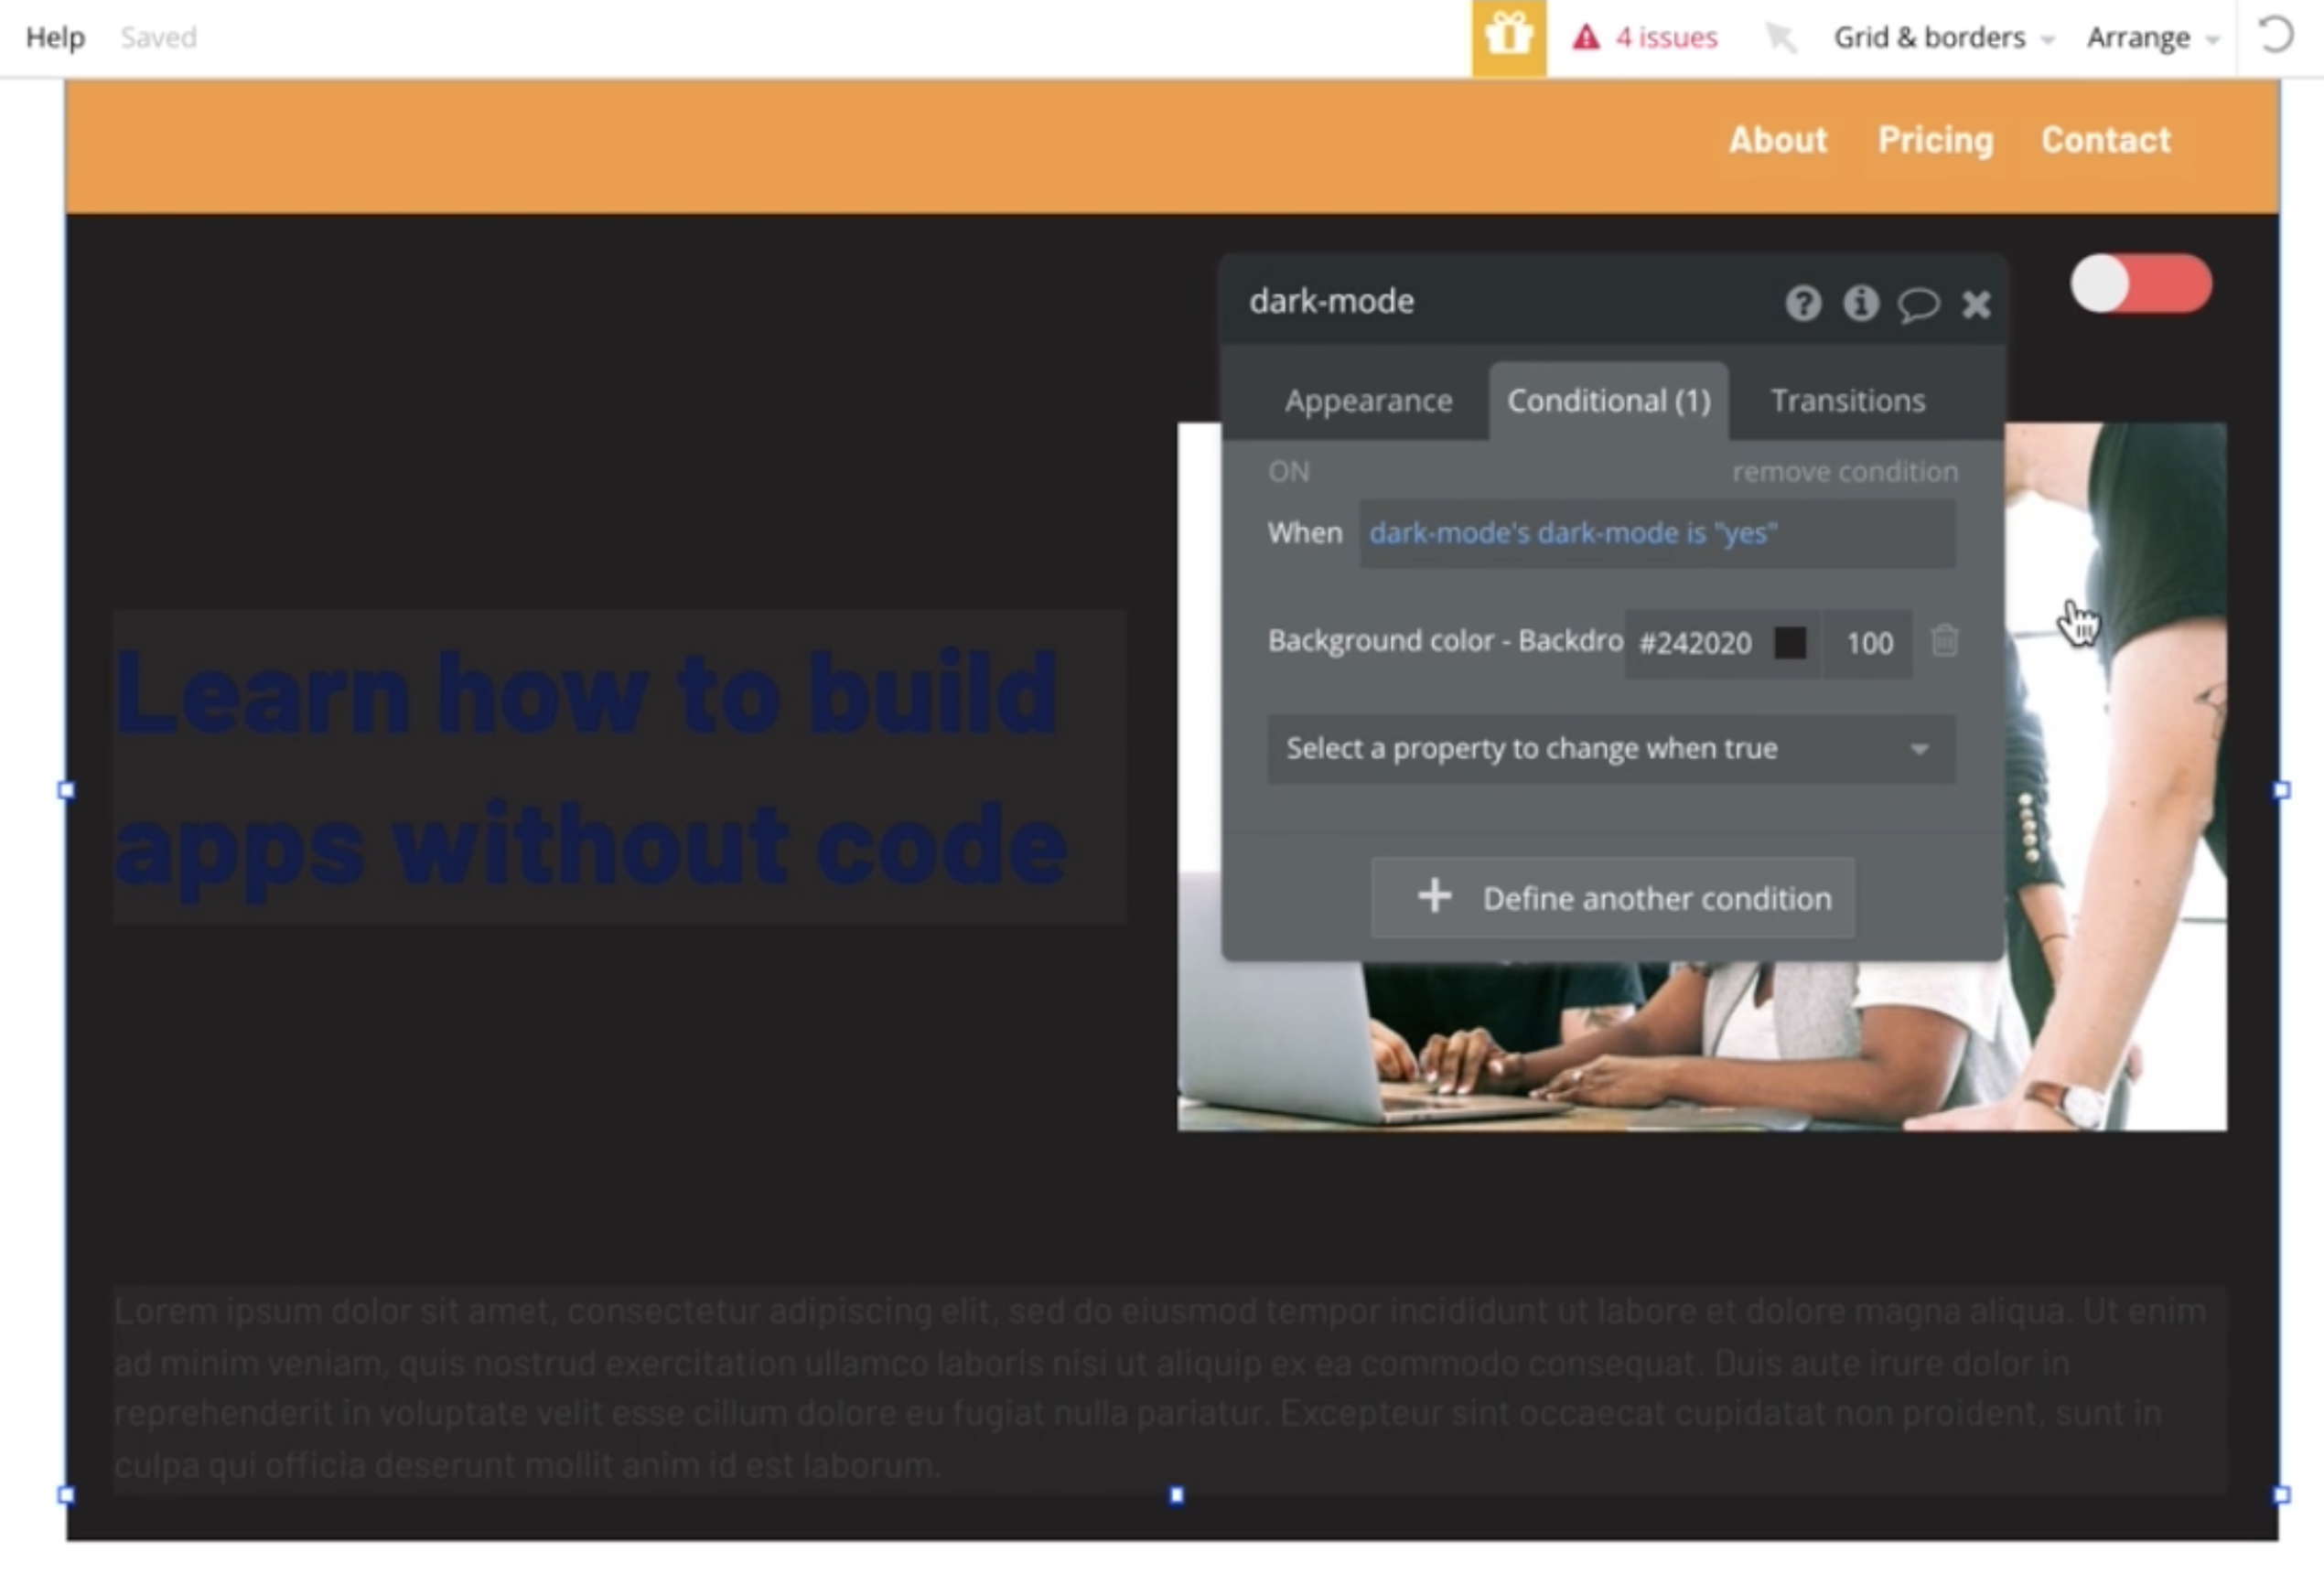Toggle the condition ON label
This screenshot has width=2324, height=1595.
click(x=1288, y=472)
